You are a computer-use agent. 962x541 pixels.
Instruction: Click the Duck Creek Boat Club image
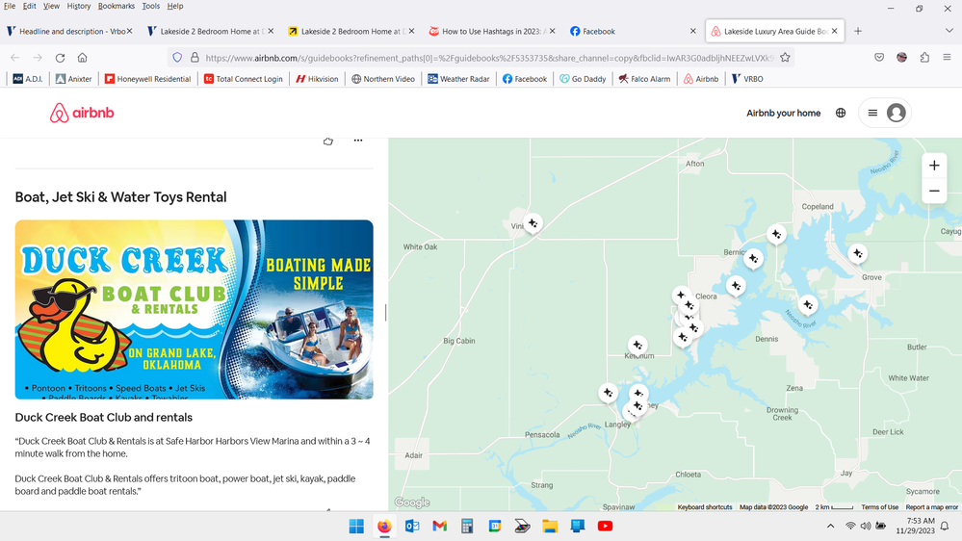194,309
